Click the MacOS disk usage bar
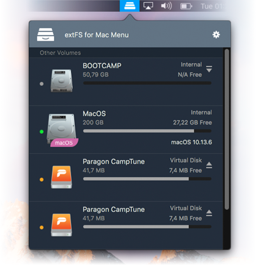This screenshot has height=265, width=256. click(147, 131)
